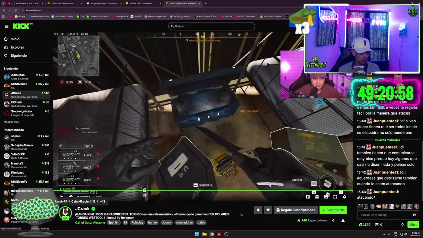Jump to Nuevos mensajes in chat
Viewport: 423px width, 238px height.
point(388,140)
